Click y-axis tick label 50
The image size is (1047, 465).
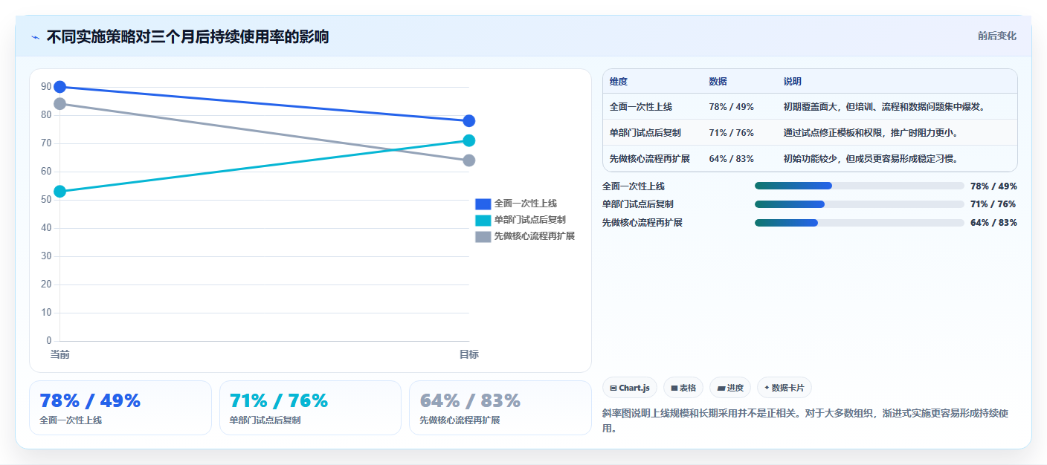pos(46,200)
